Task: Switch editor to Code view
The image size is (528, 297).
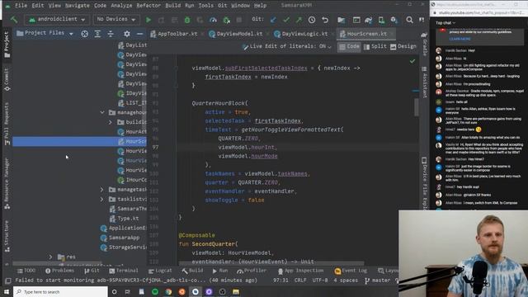Action: tap(349, 46)
